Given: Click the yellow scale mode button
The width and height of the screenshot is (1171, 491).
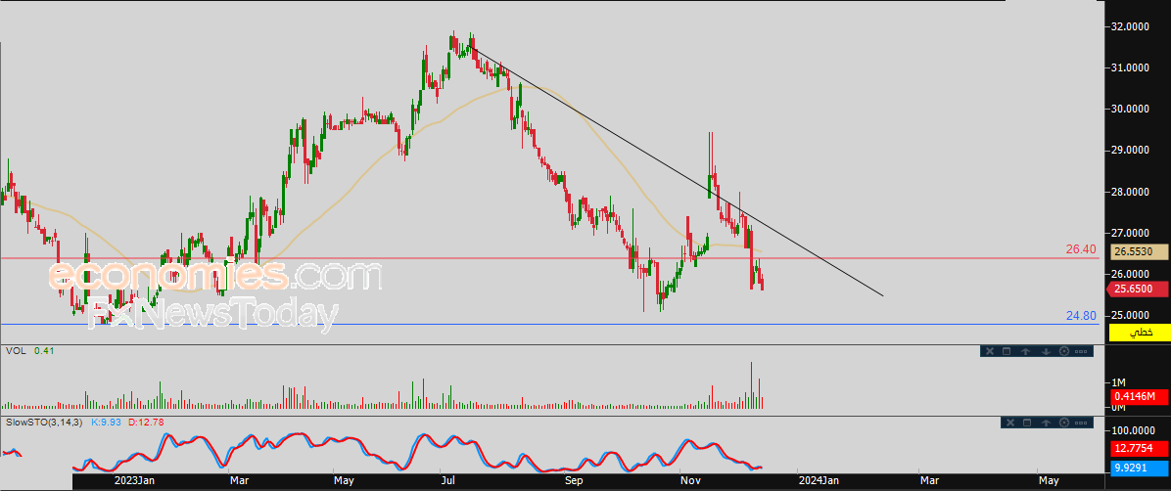Looking at the screenshot, I should click(1139, 333).
